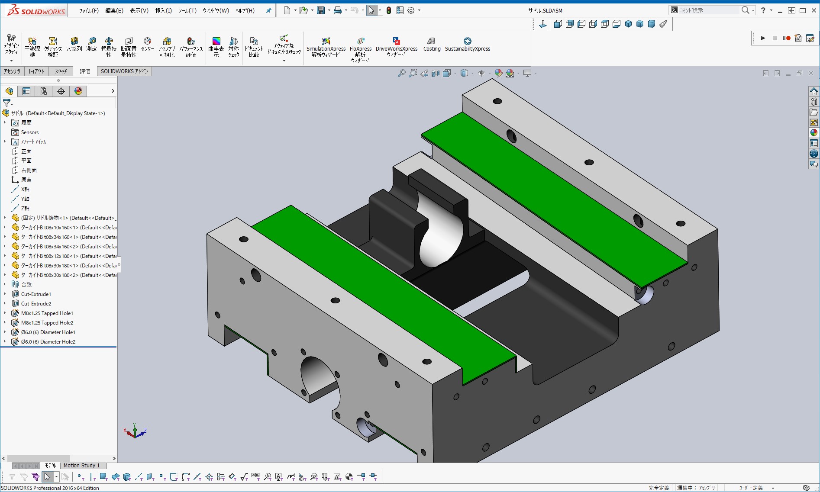
Task: Open Performance Evaluation tool
Action: tap(191, 47)
